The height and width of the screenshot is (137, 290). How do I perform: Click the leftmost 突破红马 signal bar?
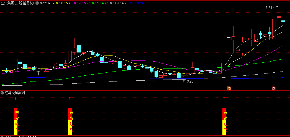click(16, 121)
